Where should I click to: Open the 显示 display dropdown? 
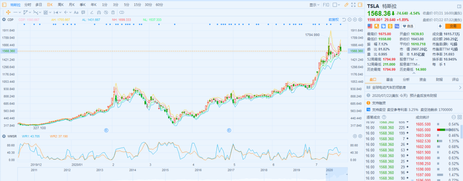pyautogui.click(x=315, y=5)
